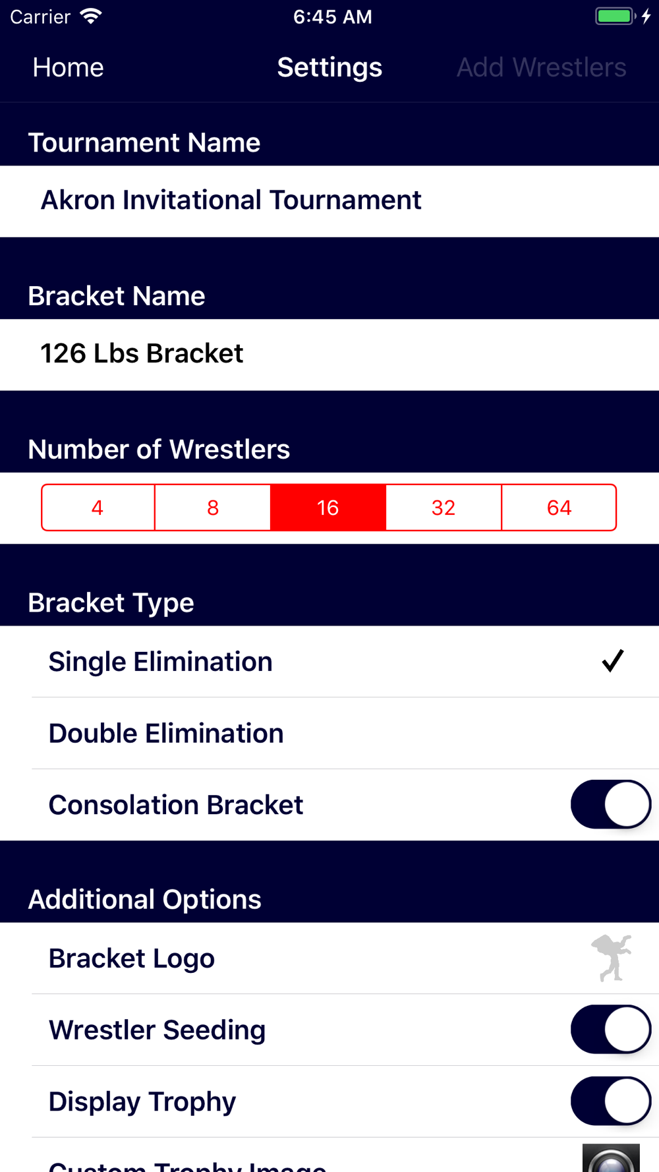Viewport: 659px width, 1172px height.
Task: Choose 4 wrestlers segment
Action: (98, 508)
